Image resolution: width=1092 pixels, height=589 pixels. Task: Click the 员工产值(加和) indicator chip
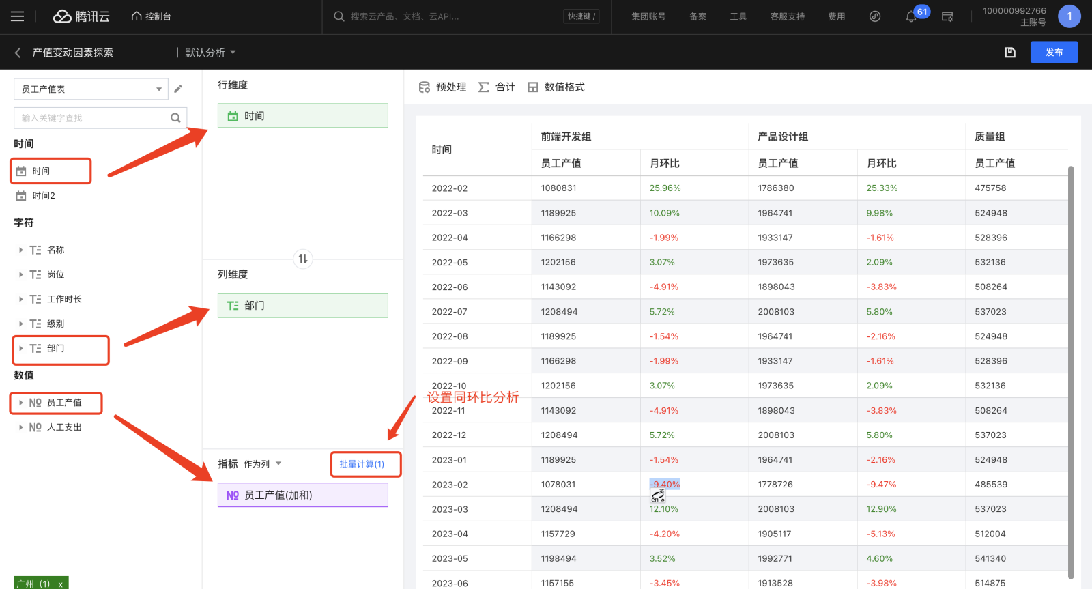303,495
